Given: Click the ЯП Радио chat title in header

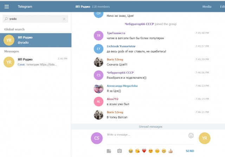Looking at the screenshot, I should point(83,7).
